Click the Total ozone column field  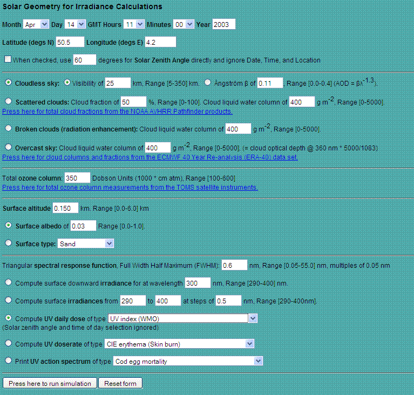[x=77, y=178]
